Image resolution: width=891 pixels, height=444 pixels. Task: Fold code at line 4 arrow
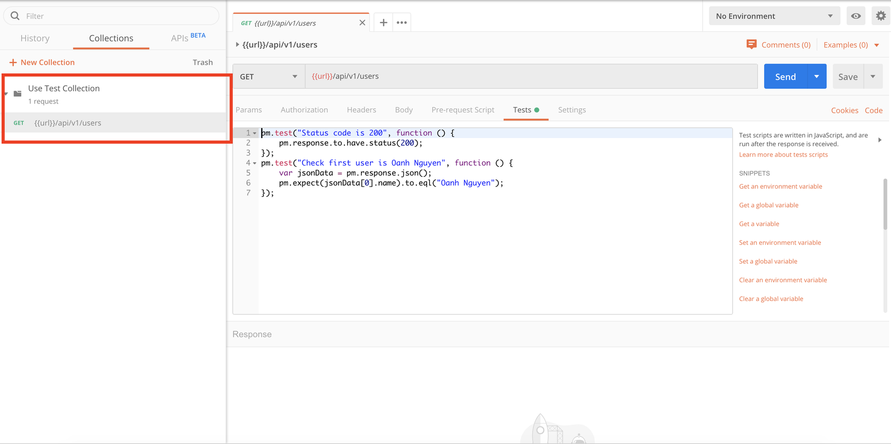[x=255, y=163]
